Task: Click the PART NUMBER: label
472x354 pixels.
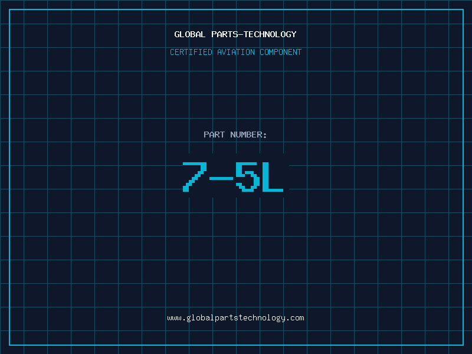Action: click(x=235, y=135)
